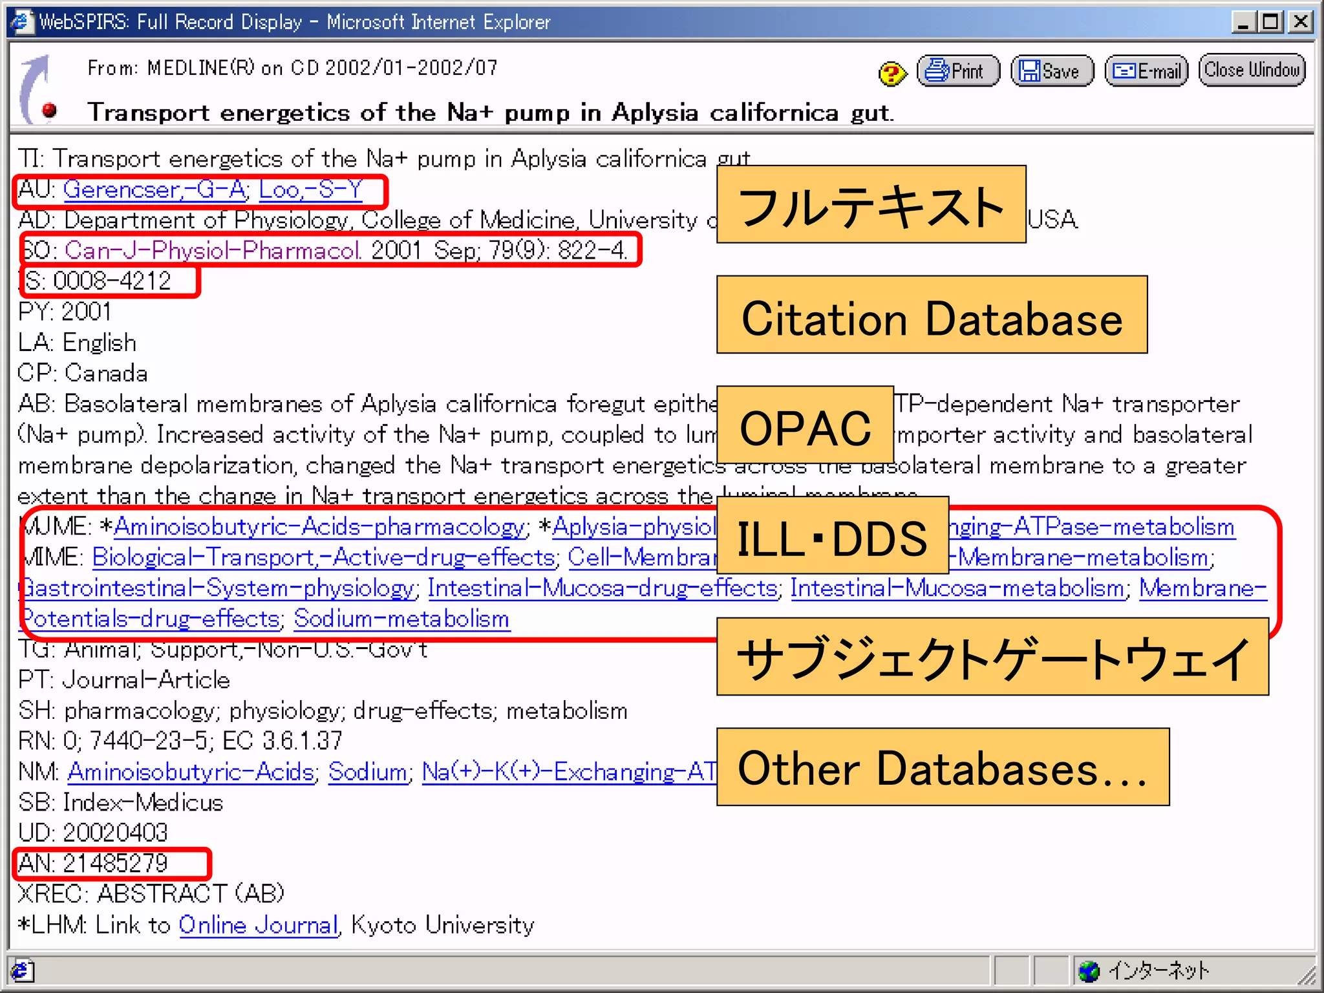E-mail this record
This screenshot has height=993, width=1324.
click(x=1146, y=71)
